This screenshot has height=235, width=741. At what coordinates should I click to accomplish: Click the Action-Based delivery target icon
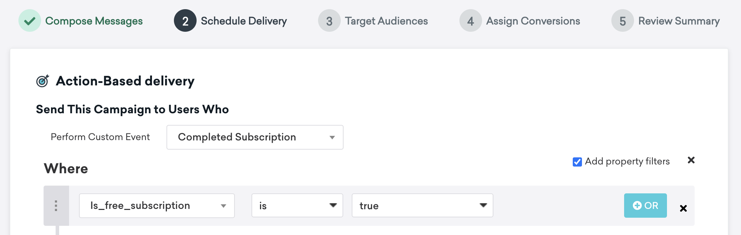[x=43, y=81]
